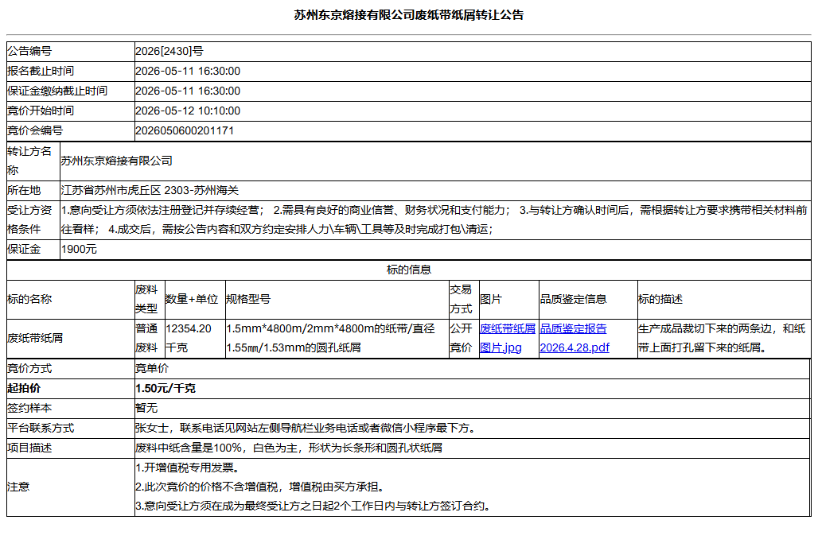
Task: Click the 项目描述 text about 纸含量是100%
Action: 289,448
